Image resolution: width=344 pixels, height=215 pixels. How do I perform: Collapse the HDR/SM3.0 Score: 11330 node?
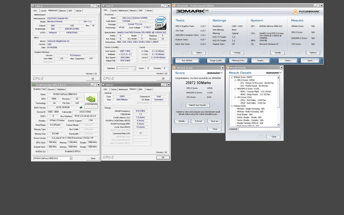tap(235, 89)
